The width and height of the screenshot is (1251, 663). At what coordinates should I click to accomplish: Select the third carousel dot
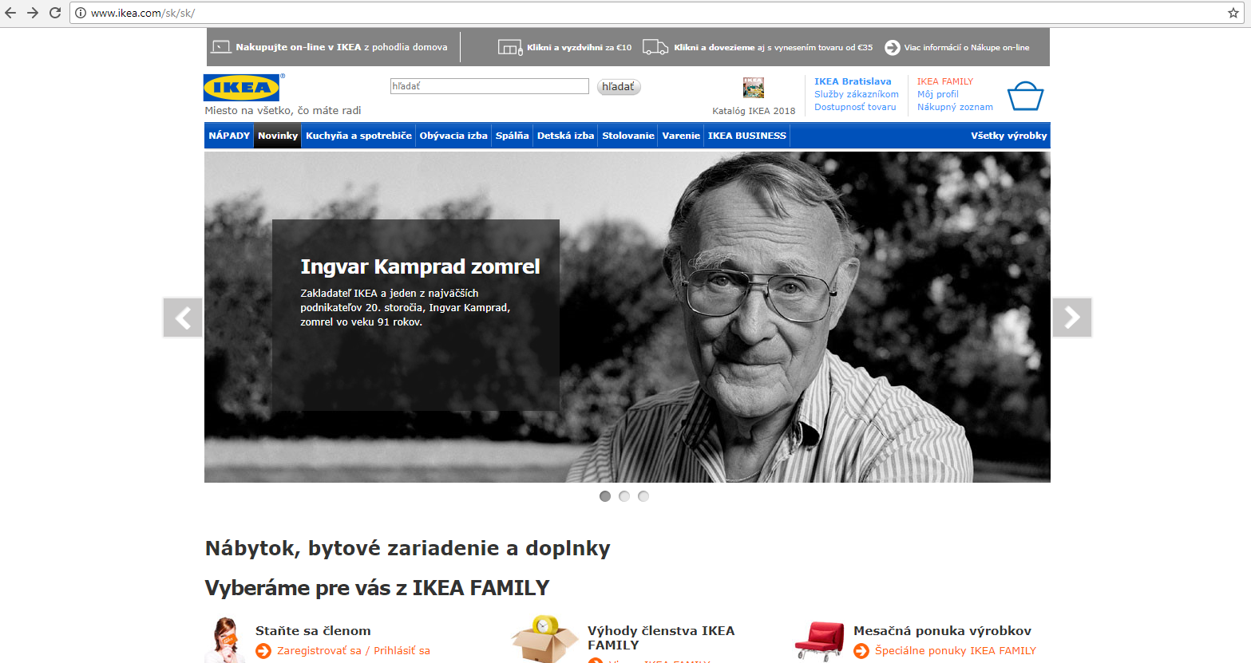[643, 496]
